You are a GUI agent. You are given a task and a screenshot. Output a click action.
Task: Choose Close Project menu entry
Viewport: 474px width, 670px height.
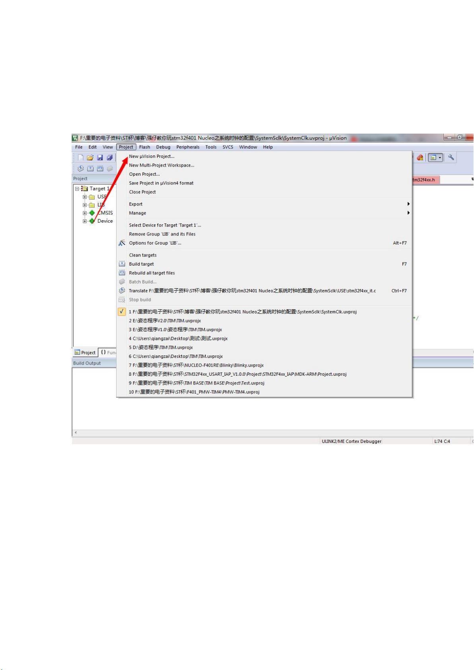pyautogui.click(x=264, y=192)
